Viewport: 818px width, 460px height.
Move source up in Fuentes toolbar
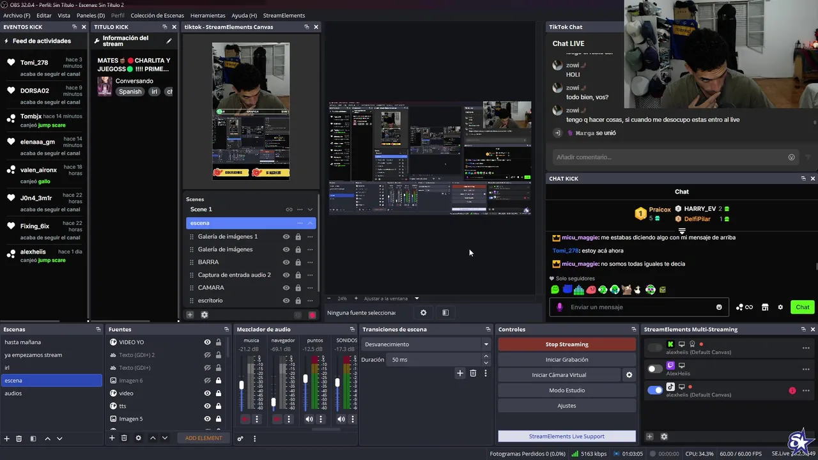click(x=153, y=438)
